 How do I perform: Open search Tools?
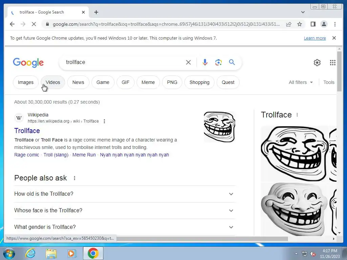point(329,82)
